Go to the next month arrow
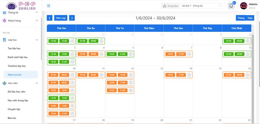This screenshot has width=260, height=124. (72, 18)
